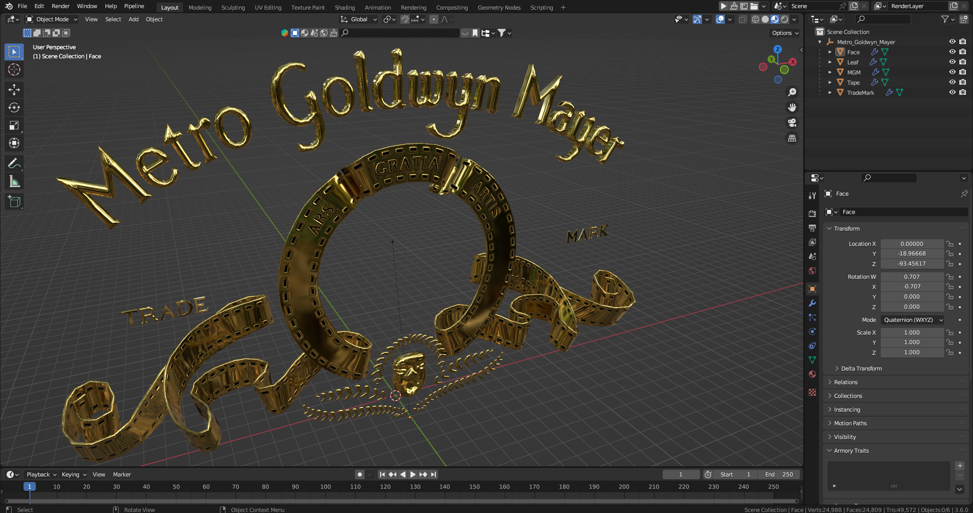Open the Object Mode dropdown
The height and width of the screenshot is (513, 973).
(52, 19)
